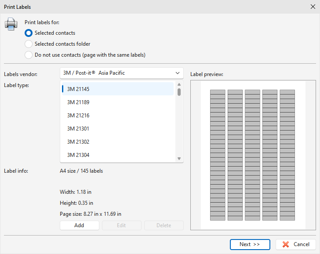Screen dimensions: 320x254
Task: Click the 'Print labels for:' heading
Action: (x=42, y=22)
